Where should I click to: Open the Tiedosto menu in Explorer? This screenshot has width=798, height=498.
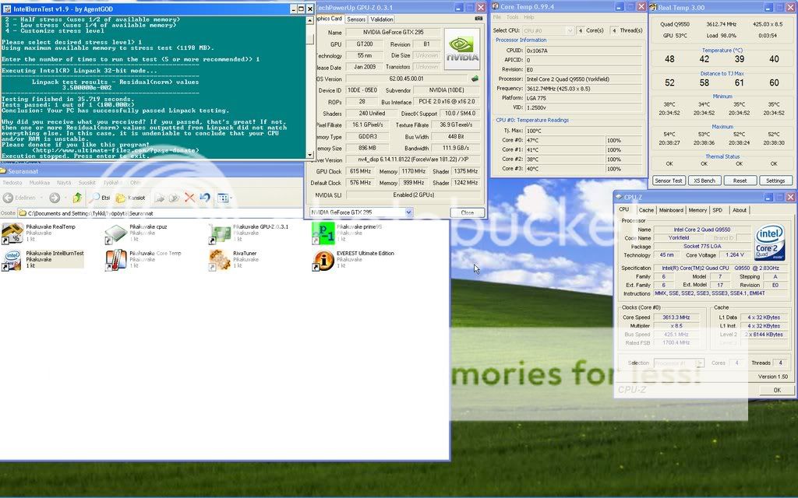[12, 182]
